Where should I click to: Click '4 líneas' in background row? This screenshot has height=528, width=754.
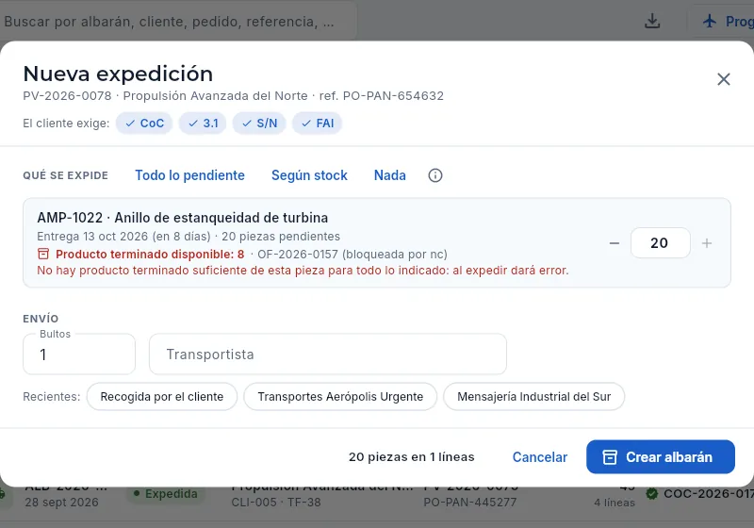[615, 503]
